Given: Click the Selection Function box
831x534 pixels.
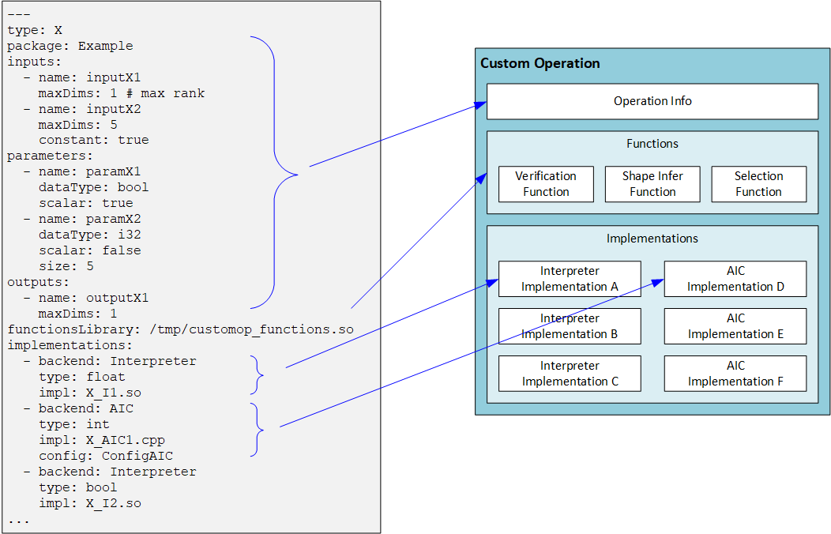Looking at the screenshot, I should pyautogui.click(x=758, y=184).
